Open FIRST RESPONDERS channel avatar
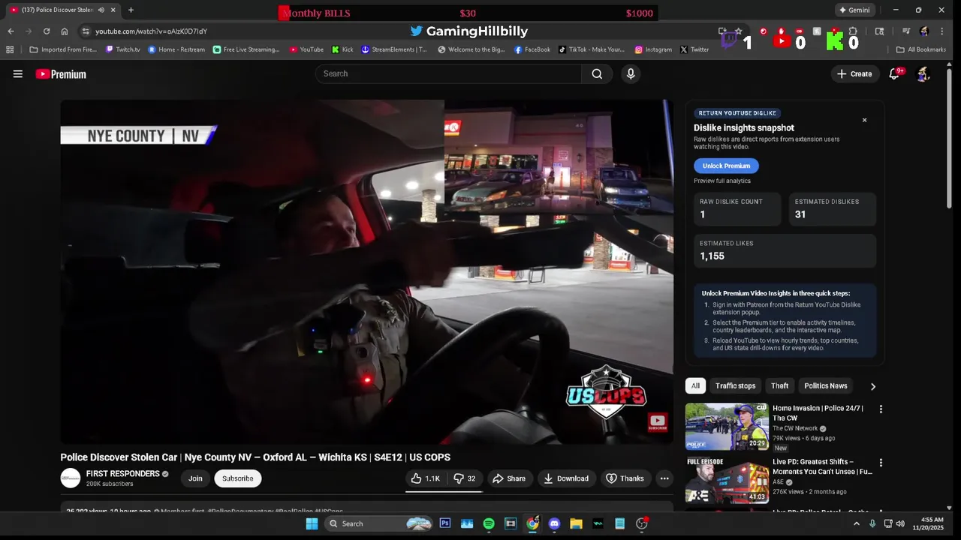Image resolution: width=961 pixels, height=540 pixels. pos(71,478)
